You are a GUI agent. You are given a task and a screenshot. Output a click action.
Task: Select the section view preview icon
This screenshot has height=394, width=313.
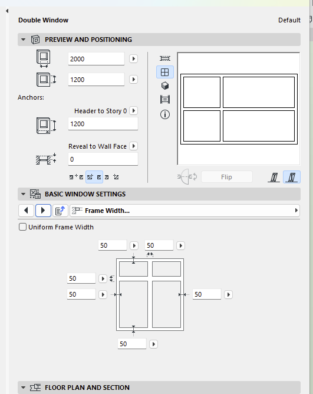coord(165,99)
